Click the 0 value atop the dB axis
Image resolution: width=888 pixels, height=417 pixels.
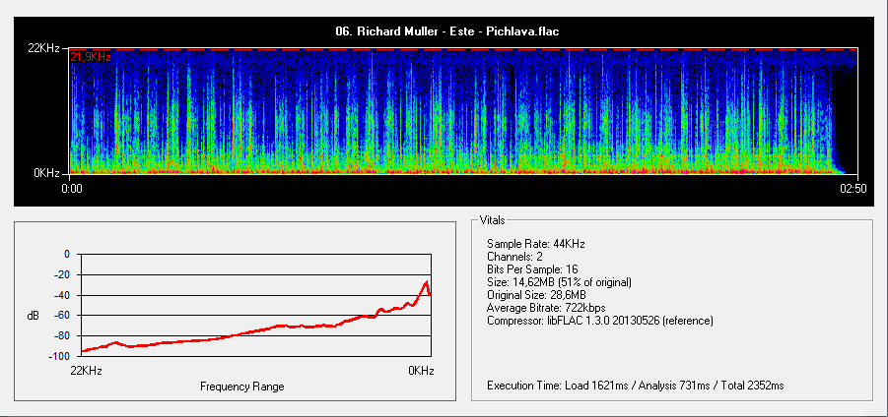[x=67, y=254]
